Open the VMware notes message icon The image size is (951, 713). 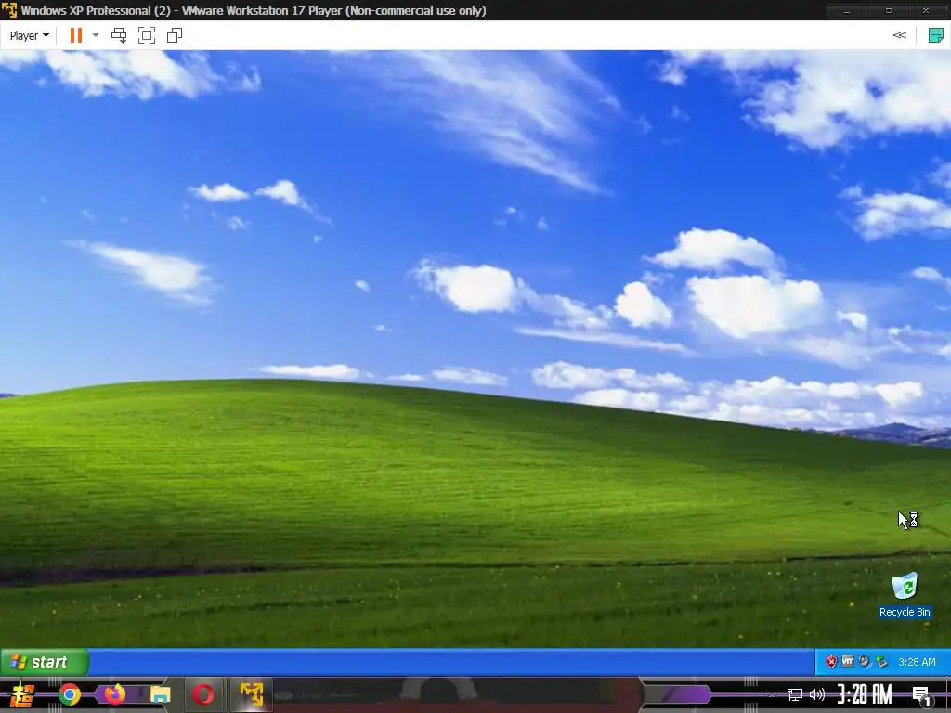936,36
